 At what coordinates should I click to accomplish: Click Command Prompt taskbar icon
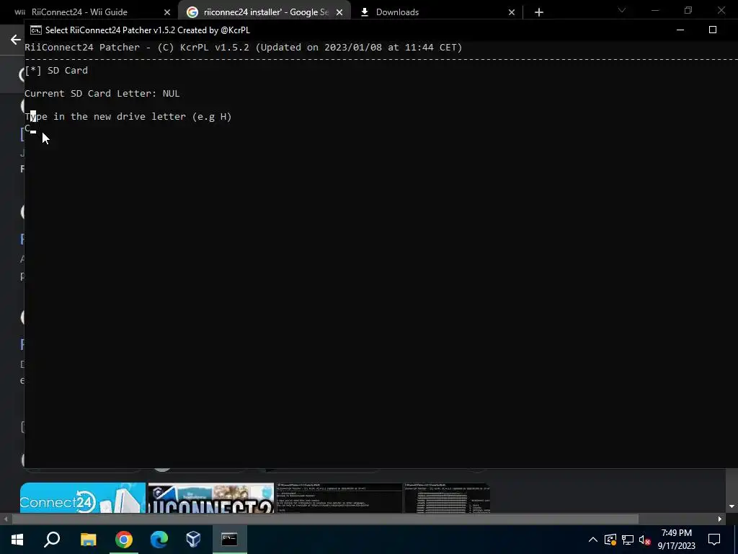(x=229, y=539)
